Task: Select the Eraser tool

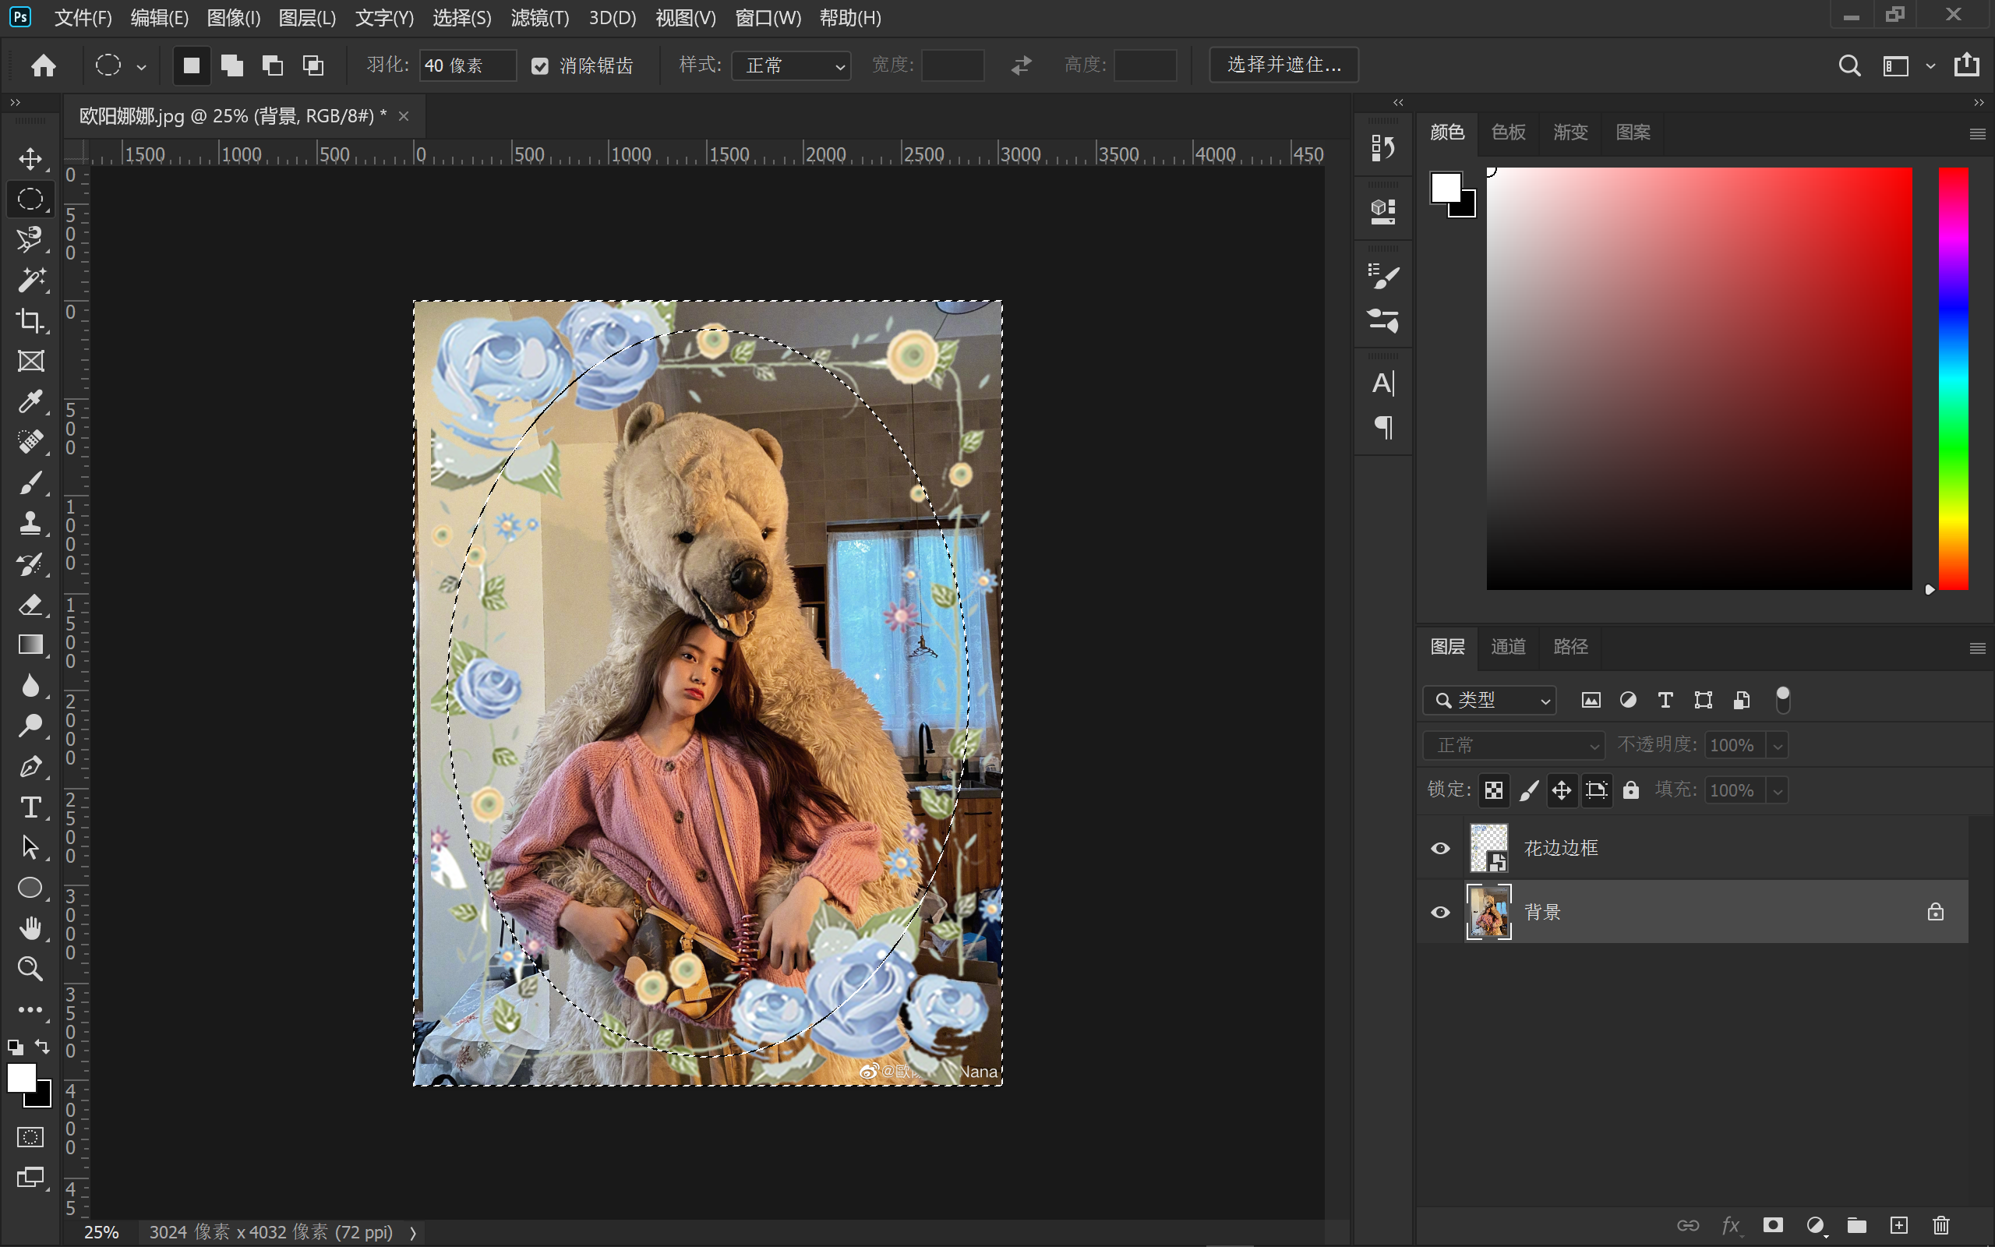Action: coord(30,605)
